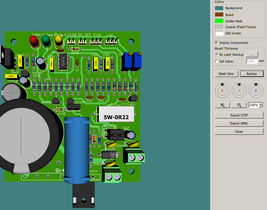Open the 100% zoom level dropdown

point(261,105)
